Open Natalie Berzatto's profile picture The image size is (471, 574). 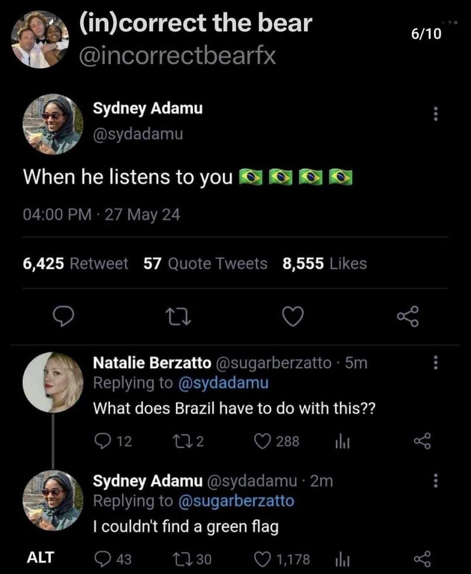pyautogui.click(x=53, y=382)
